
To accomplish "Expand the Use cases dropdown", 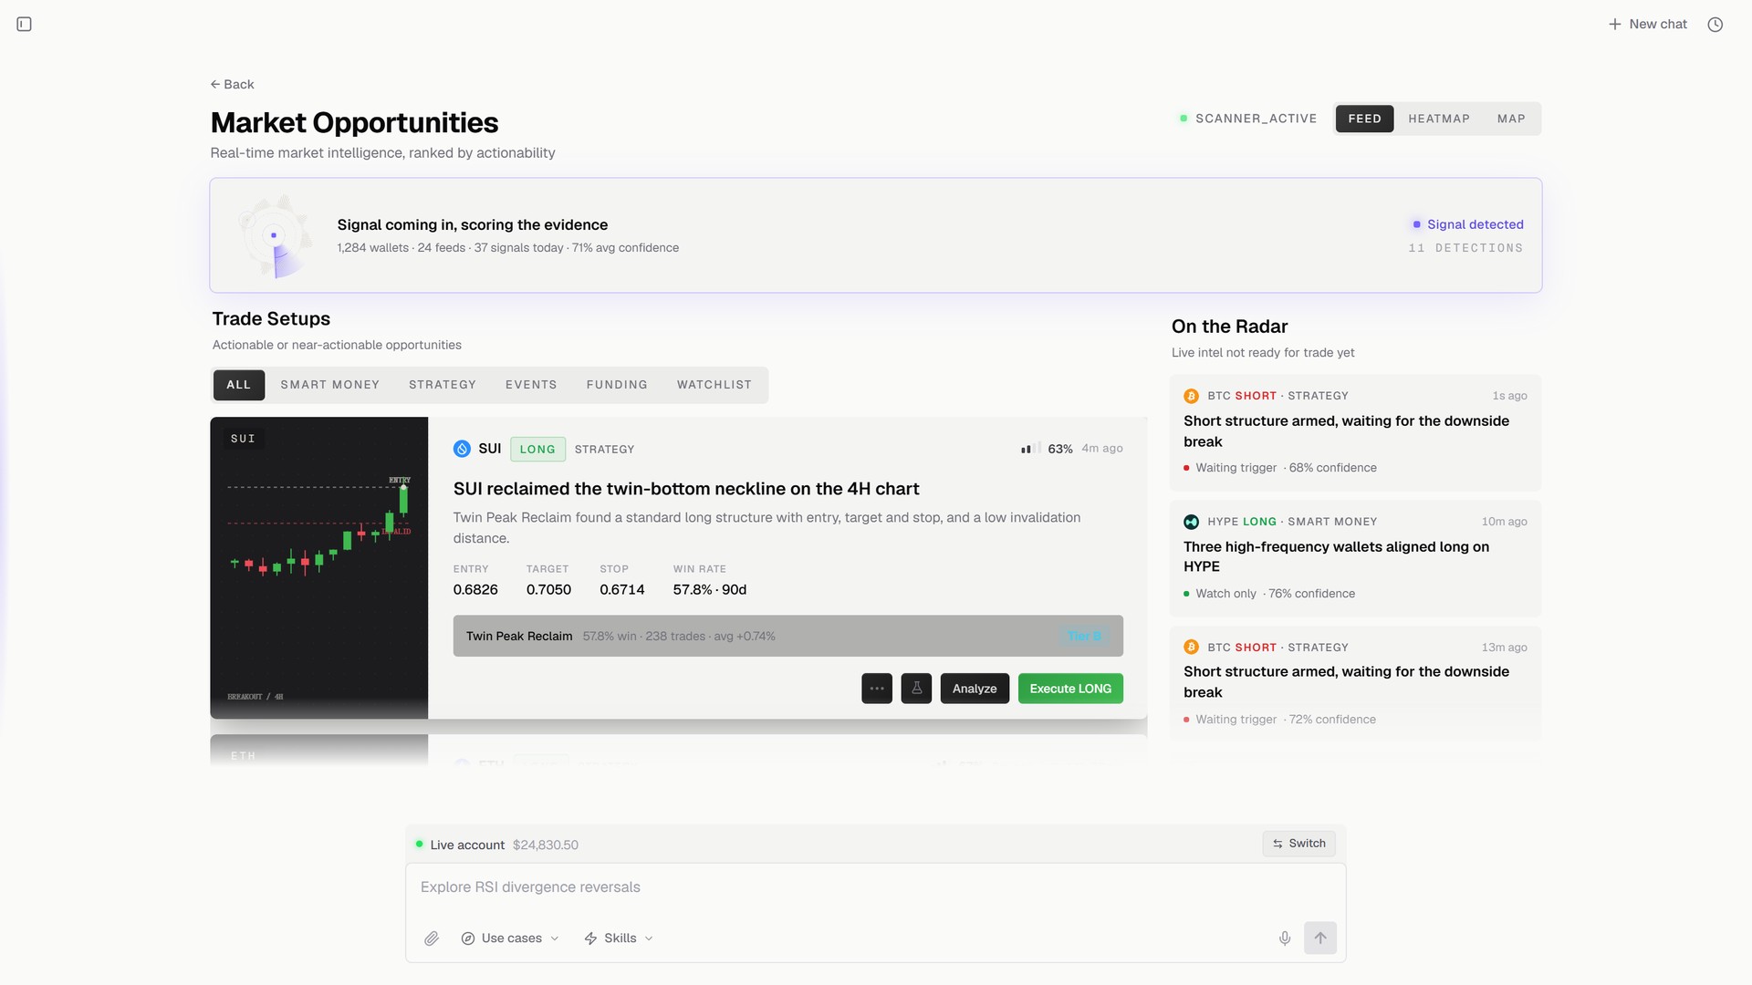I will pyautogui.click(x=510, y=938).
